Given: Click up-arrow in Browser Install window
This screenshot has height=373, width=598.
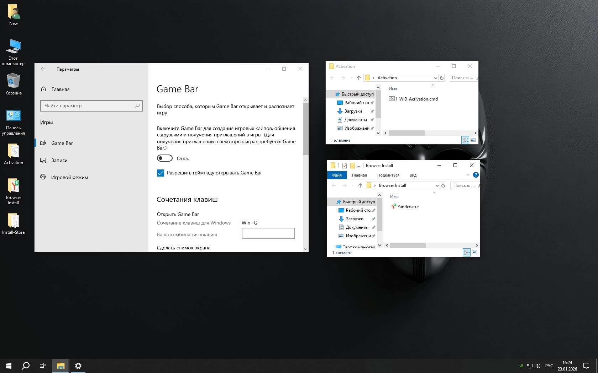Looking at the screenshot, I should point(360,185).
